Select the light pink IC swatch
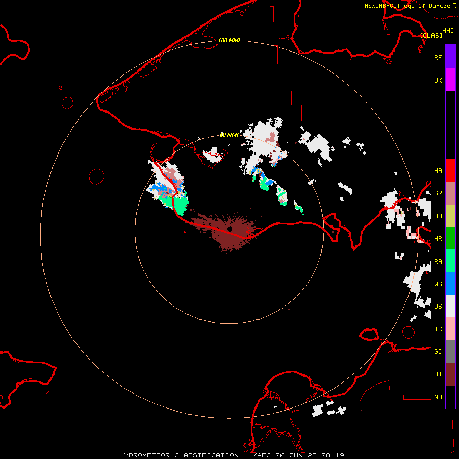Viewport: 459px width, 459px height. pyautogui.click(x=450, y=329)
